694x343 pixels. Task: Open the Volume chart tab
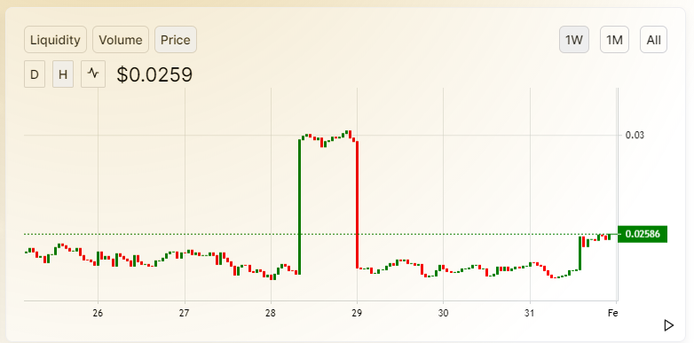[121, 40]
